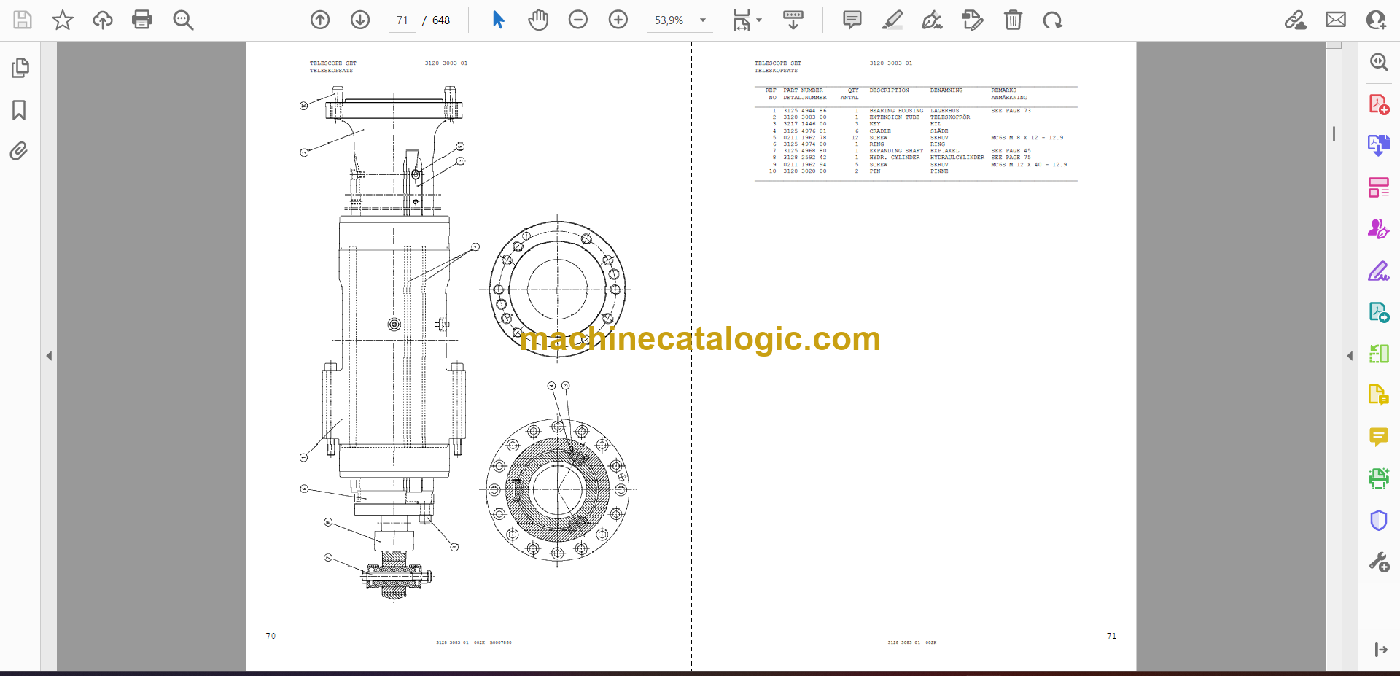1400x676 pixels.
Task: Add a sticky note comment
Action: 852,20
